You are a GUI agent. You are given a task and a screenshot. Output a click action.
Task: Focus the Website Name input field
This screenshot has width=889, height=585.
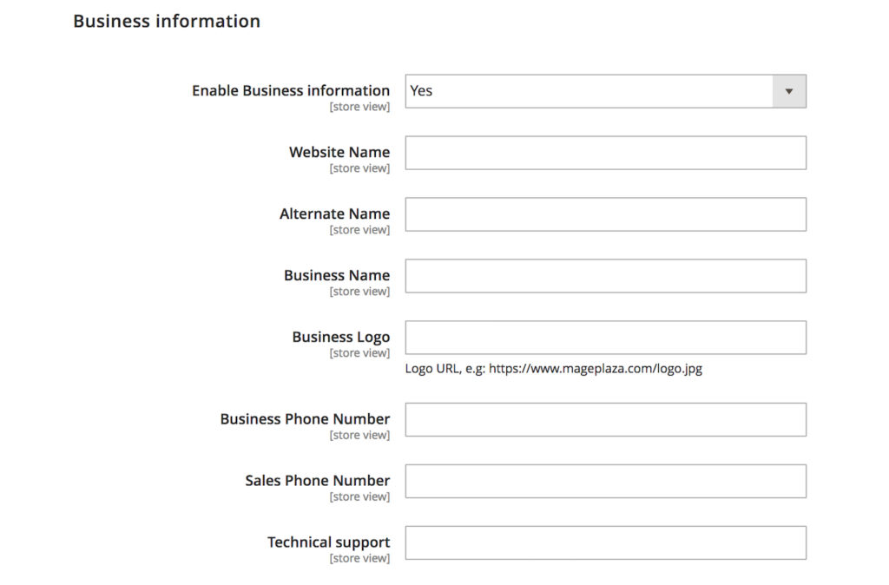605,153
